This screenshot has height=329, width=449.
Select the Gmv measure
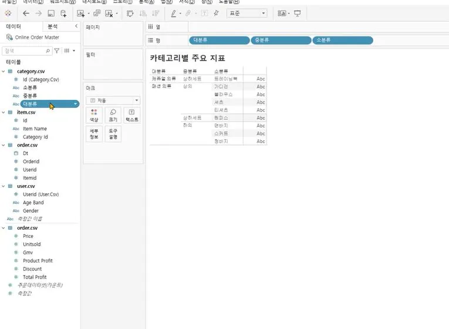click(28, 253)
